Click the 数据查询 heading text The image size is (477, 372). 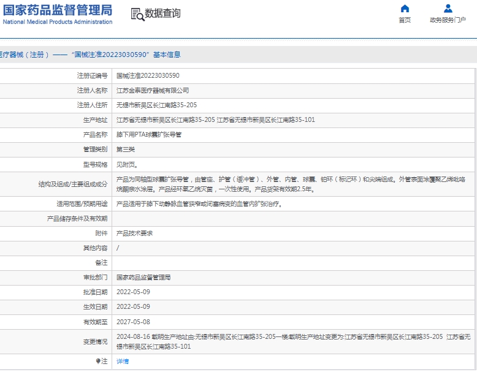[162, 13]
